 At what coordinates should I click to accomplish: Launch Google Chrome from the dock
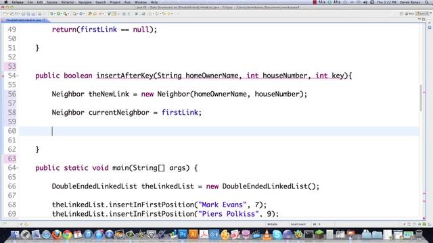(x=67, y=234)
